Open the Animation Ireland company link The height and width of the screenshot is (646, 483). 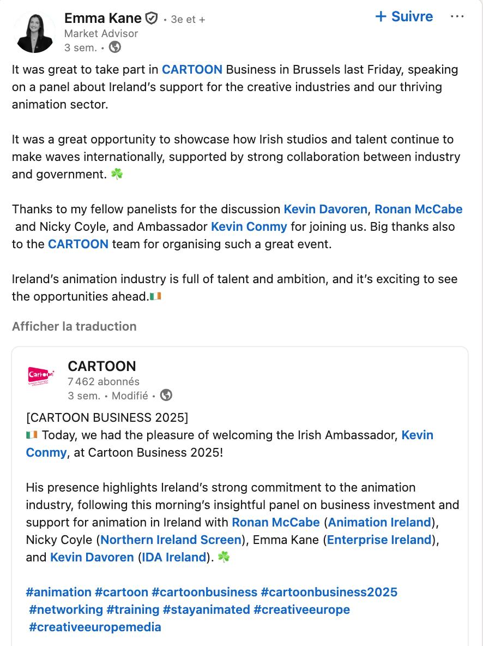379,523
